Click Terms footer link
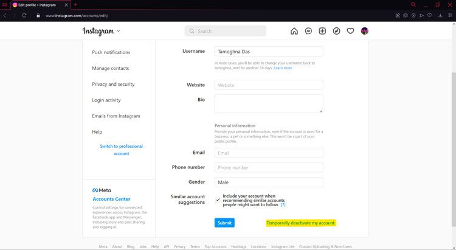 point(195,246)
